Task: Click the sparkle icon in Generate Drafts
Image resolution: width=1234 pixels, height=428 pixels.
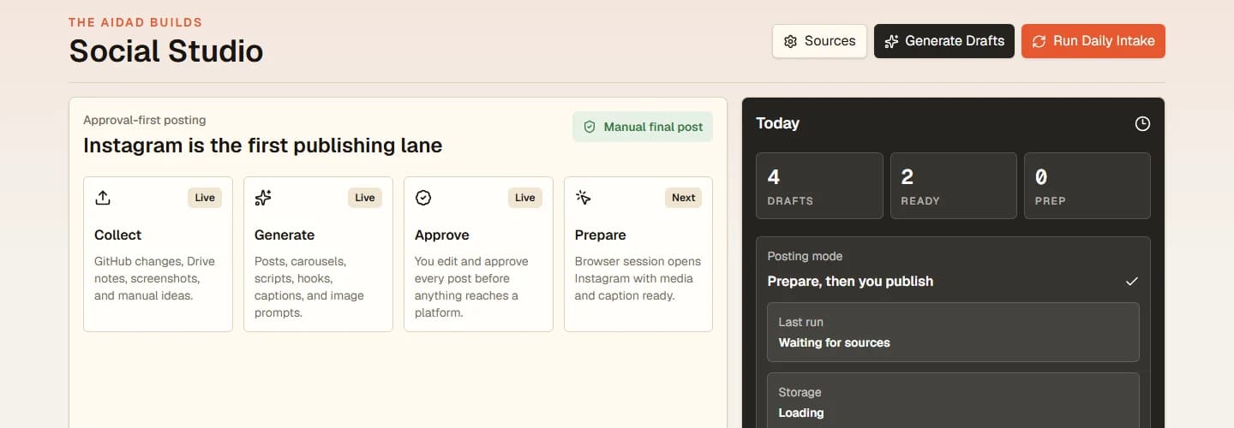Action: click(892, 41)
